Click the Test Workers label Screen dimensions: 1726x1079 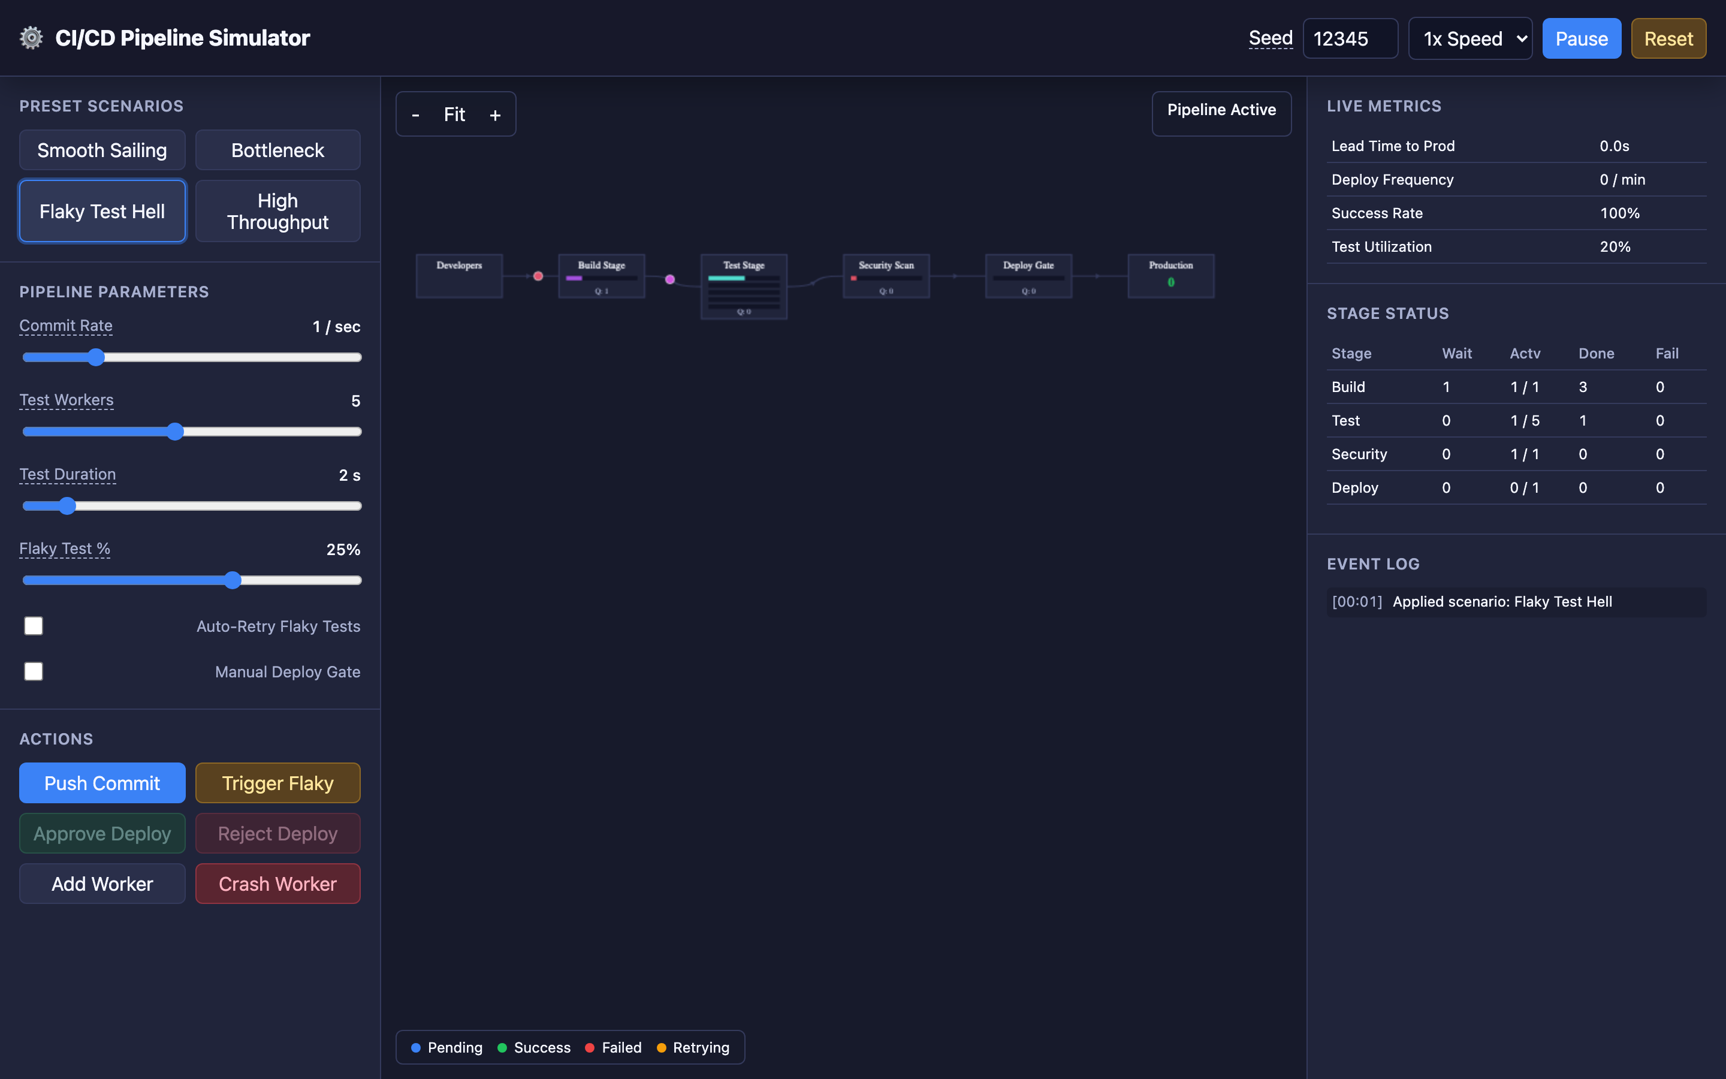pyautogui.click(x=67, y=400)
